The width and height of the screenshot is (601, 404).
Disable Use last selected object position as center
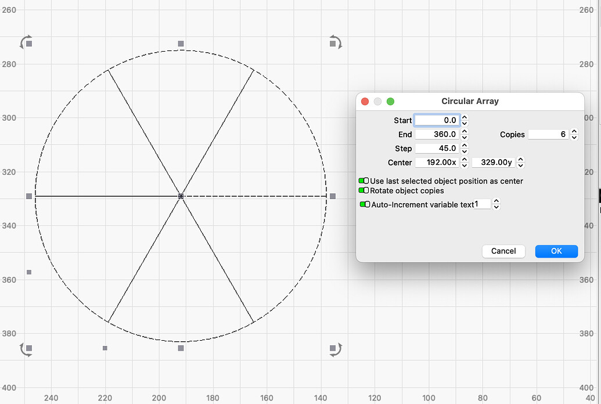[365, 181]
